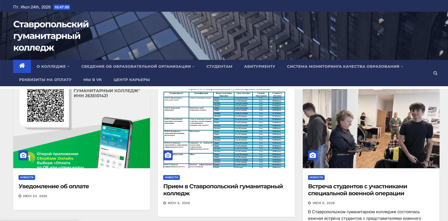Viewport: 448px width, 221px height.
Task: Open Реквизиты на оплату page
Action: 45,79
